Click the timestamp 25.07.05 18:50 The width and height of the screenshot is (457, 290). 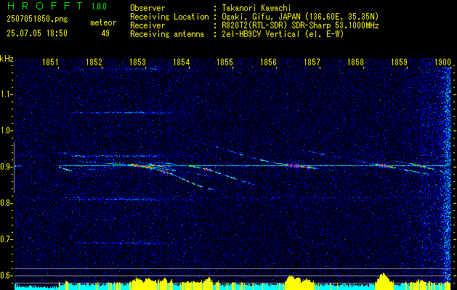[37, 33]
